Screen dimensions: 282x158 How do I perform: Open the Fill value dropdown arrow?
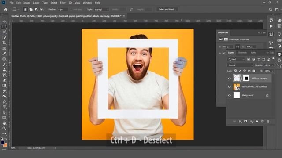point(272,71)
